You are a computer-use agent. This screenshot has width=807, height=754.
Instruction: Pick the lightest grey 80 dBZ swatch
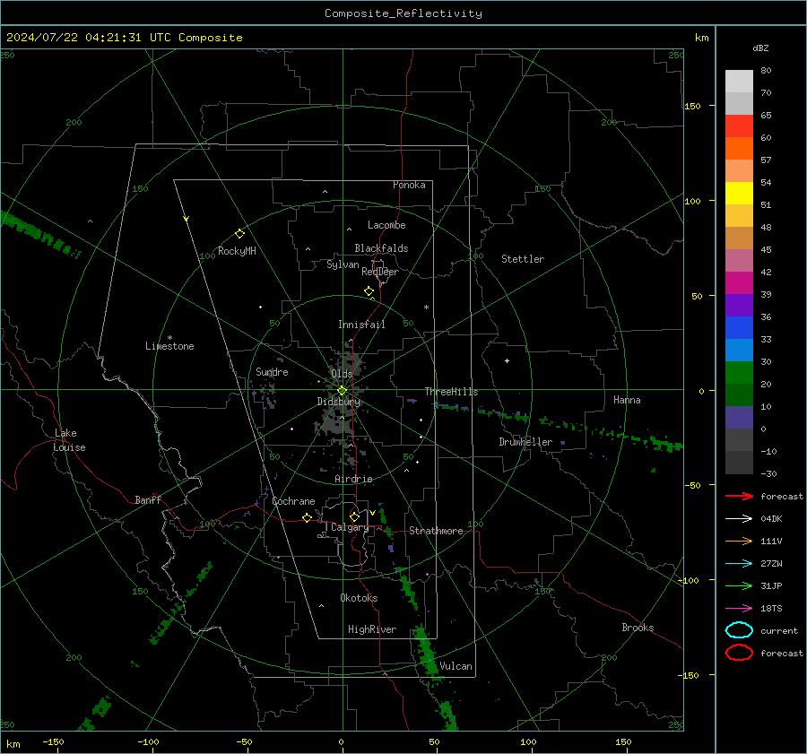(739, 82)
